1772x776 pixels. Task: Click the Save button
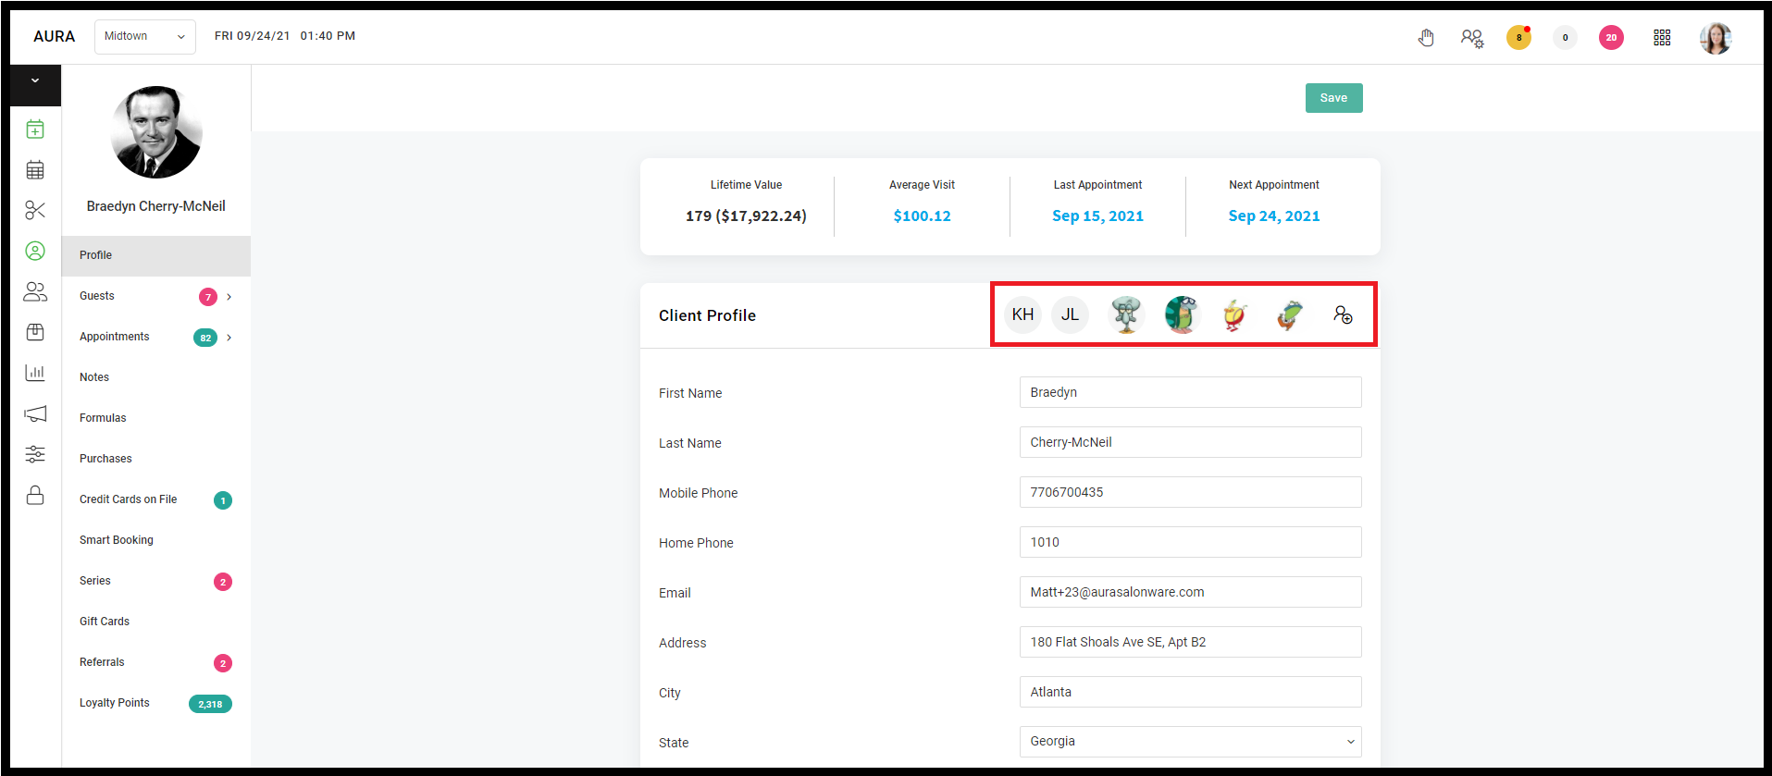click(1333, 98)
